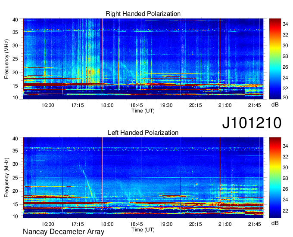
Task: Click 32 dB label on Left Handed color bar
Action: click(x=285, y=157)
